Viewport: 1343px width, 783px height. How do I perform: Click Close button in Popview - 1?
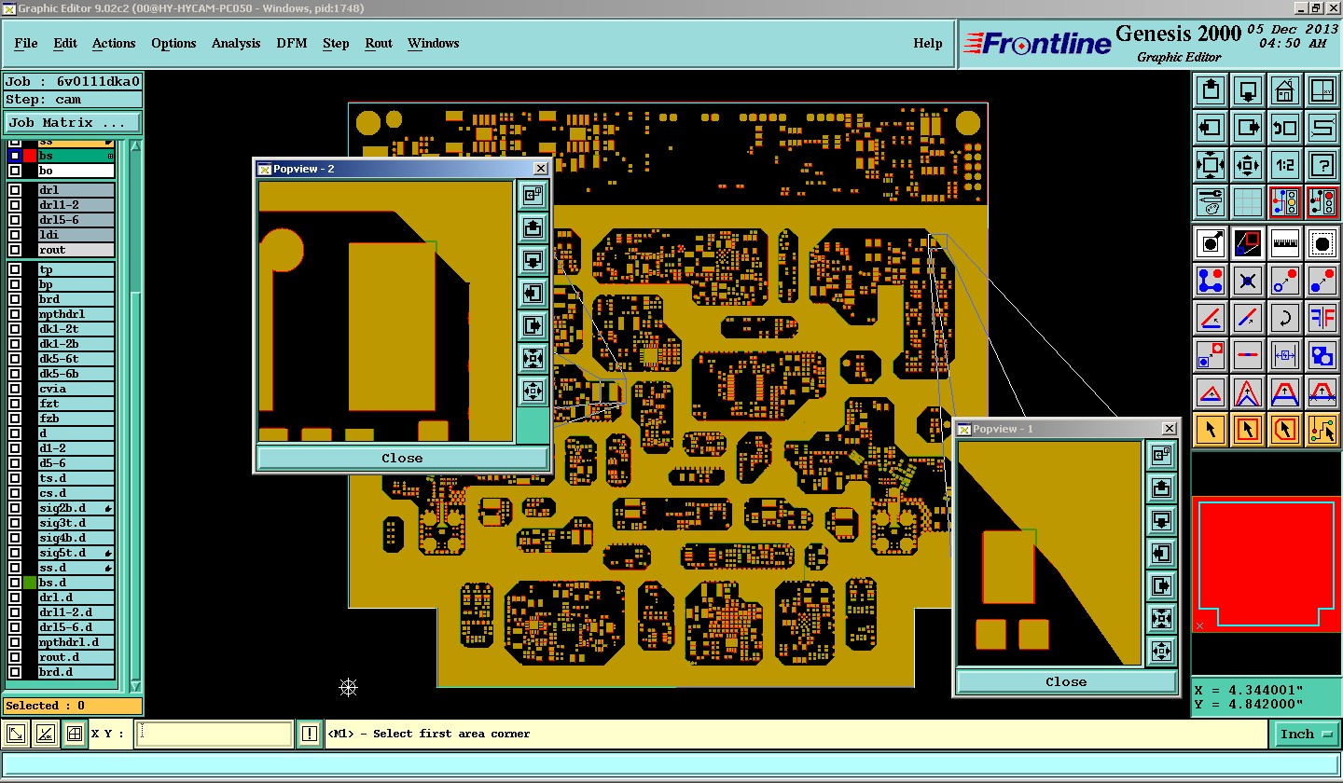1066,681
